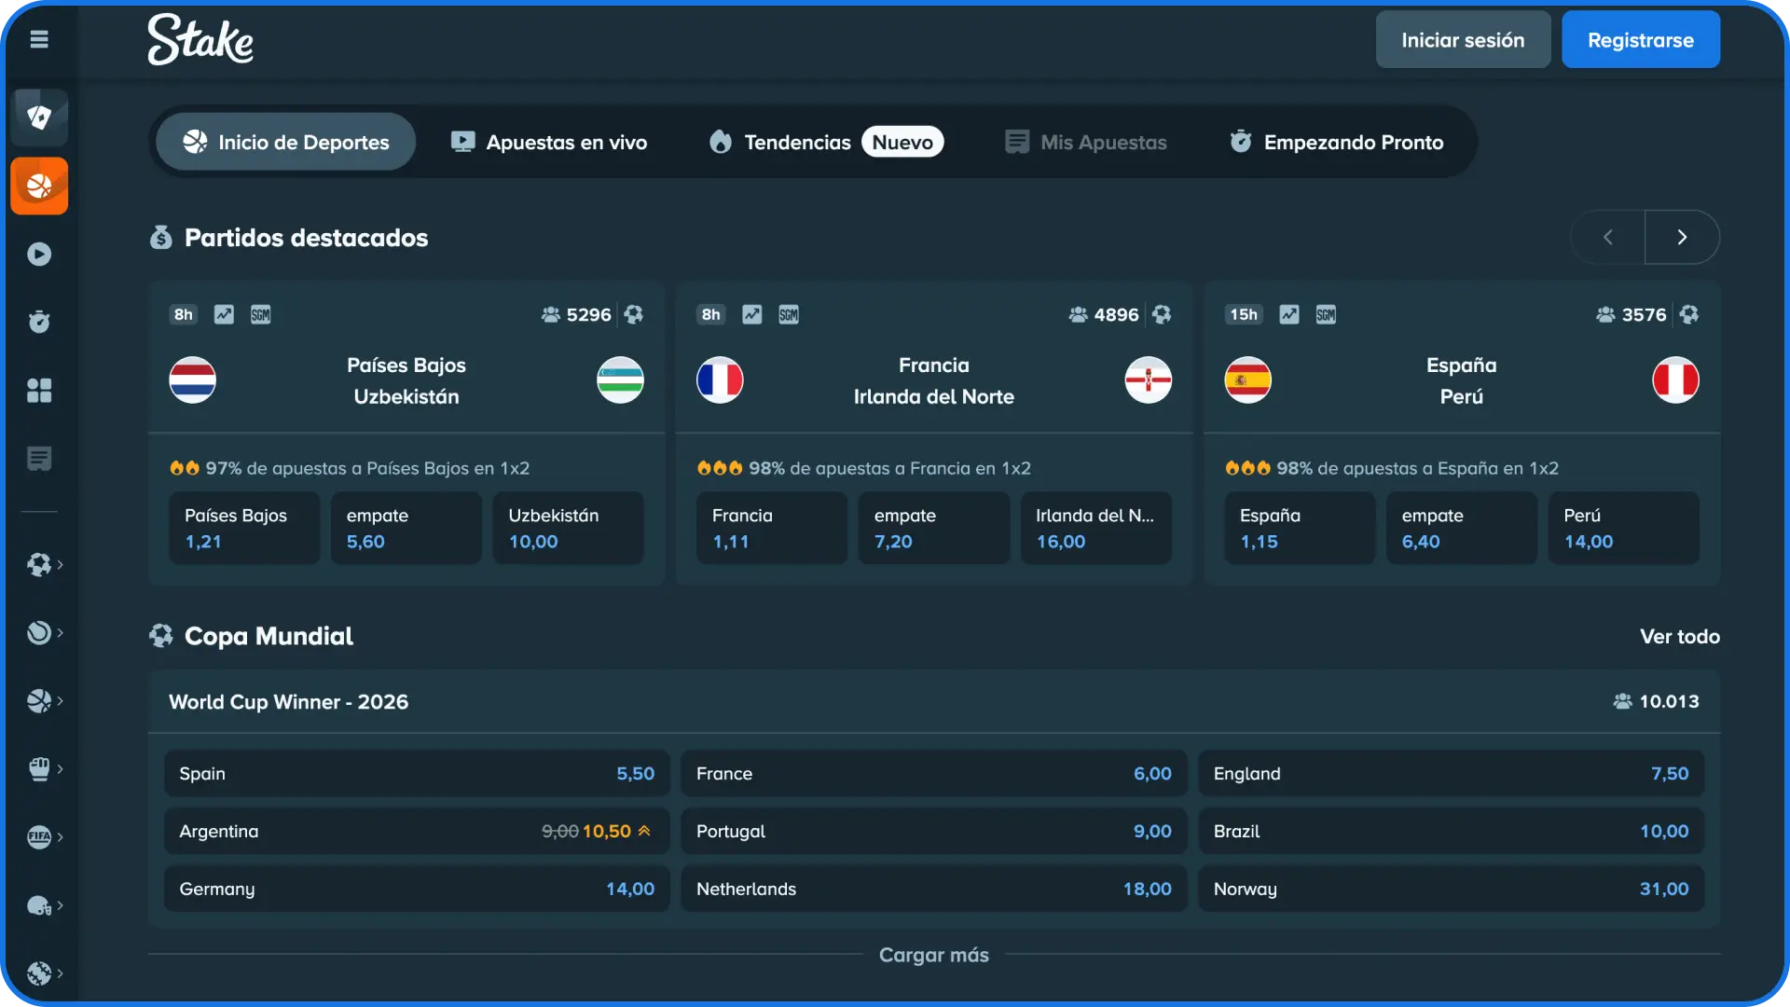1790x1007 pixels.
Task: Click SGM icon on España match
Action: (x=1326, y=314)
